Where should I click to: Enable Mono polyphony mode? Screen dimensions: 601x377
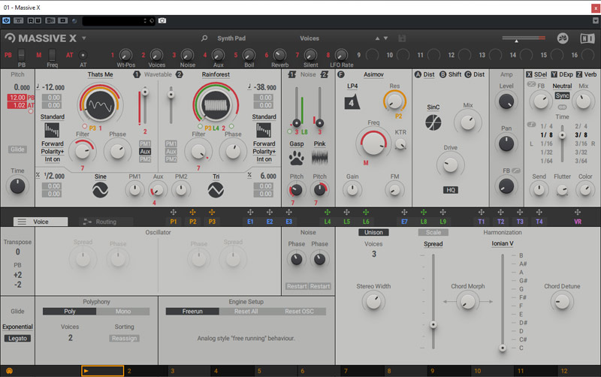[x=122, y=311]
